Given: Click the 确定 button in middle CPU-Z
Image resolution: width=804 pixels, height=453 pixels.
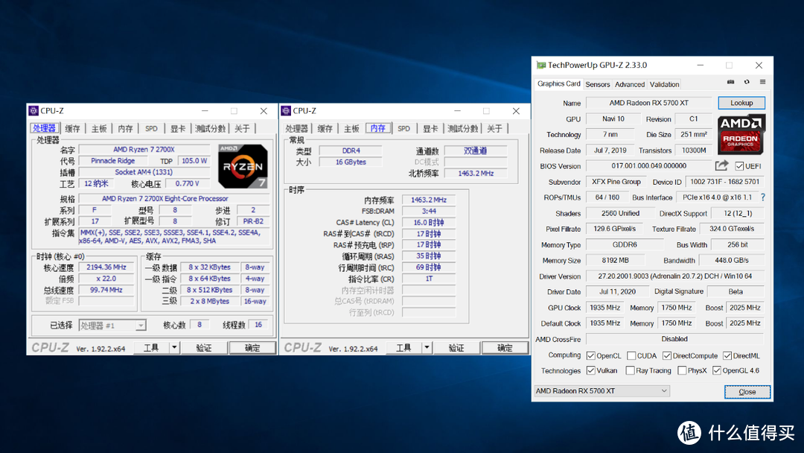Looking at the screenshot, I should [x=505, y=348].
